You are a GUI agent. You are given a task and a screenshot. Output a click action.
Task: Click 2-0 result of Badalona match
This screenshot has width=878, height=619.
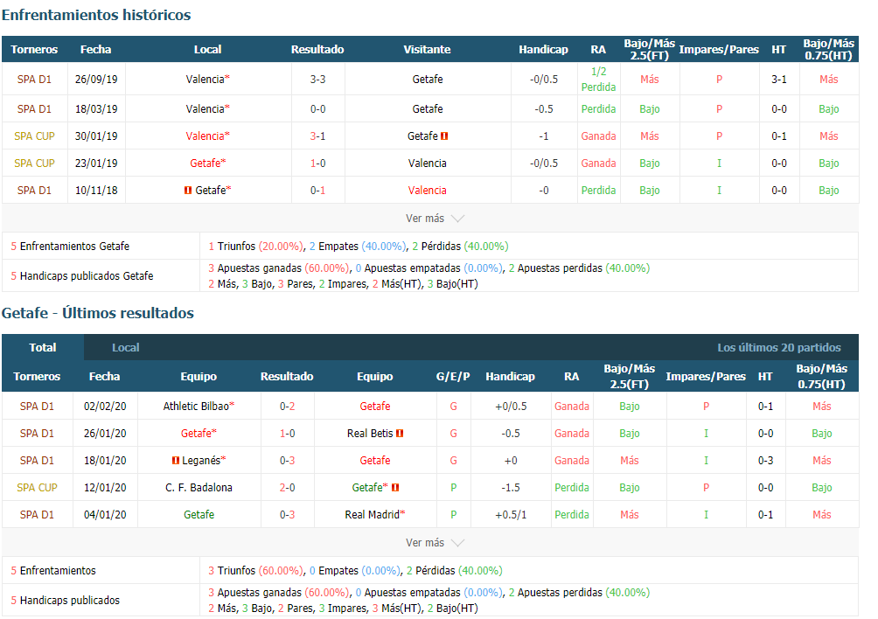click(287, 488)
